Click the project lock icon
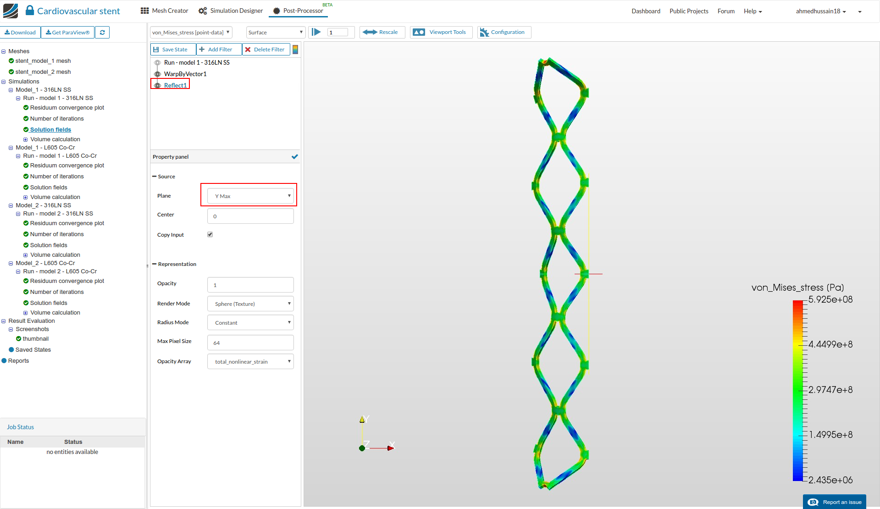Viewport: 880px width, 509px height. coord(30,10)
